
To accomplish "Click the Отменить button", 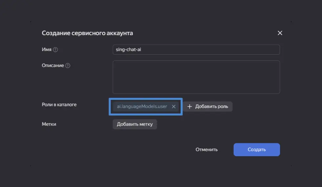I will click(206, 149).
